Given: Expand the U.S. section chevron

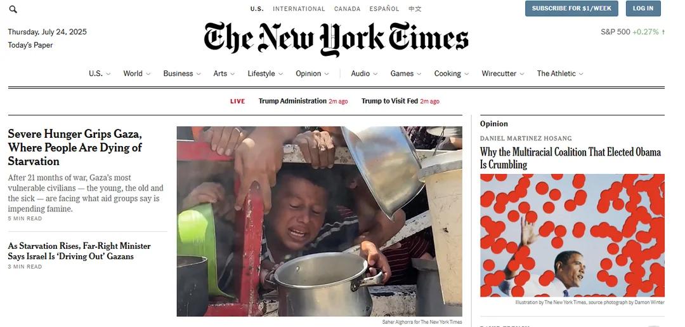Looking at the screenshot, I should point(108,74).
